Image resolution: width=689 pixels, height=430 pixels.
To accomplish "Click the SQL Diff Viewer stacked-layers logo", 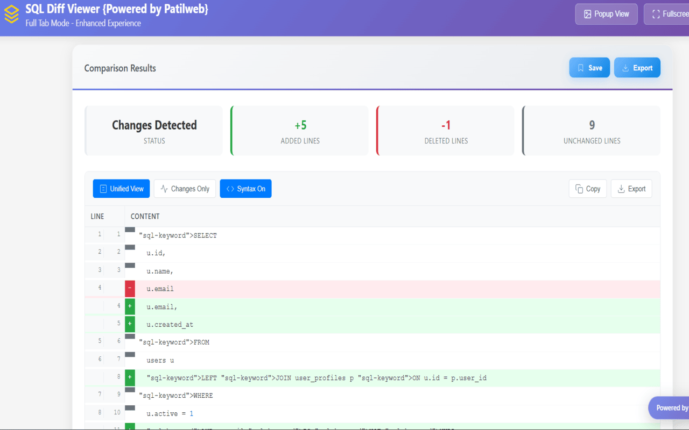I will click(x=11, y=15).
